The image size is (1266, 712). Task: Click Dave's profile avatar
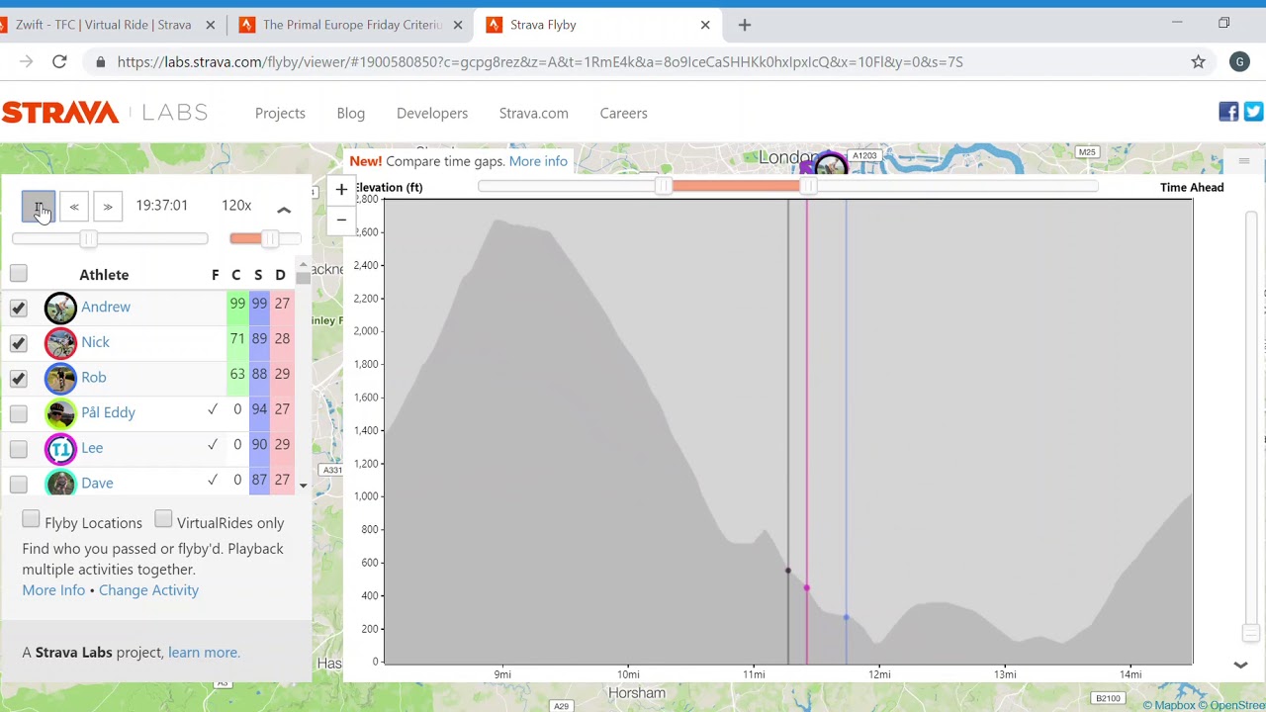click(60, 482)
